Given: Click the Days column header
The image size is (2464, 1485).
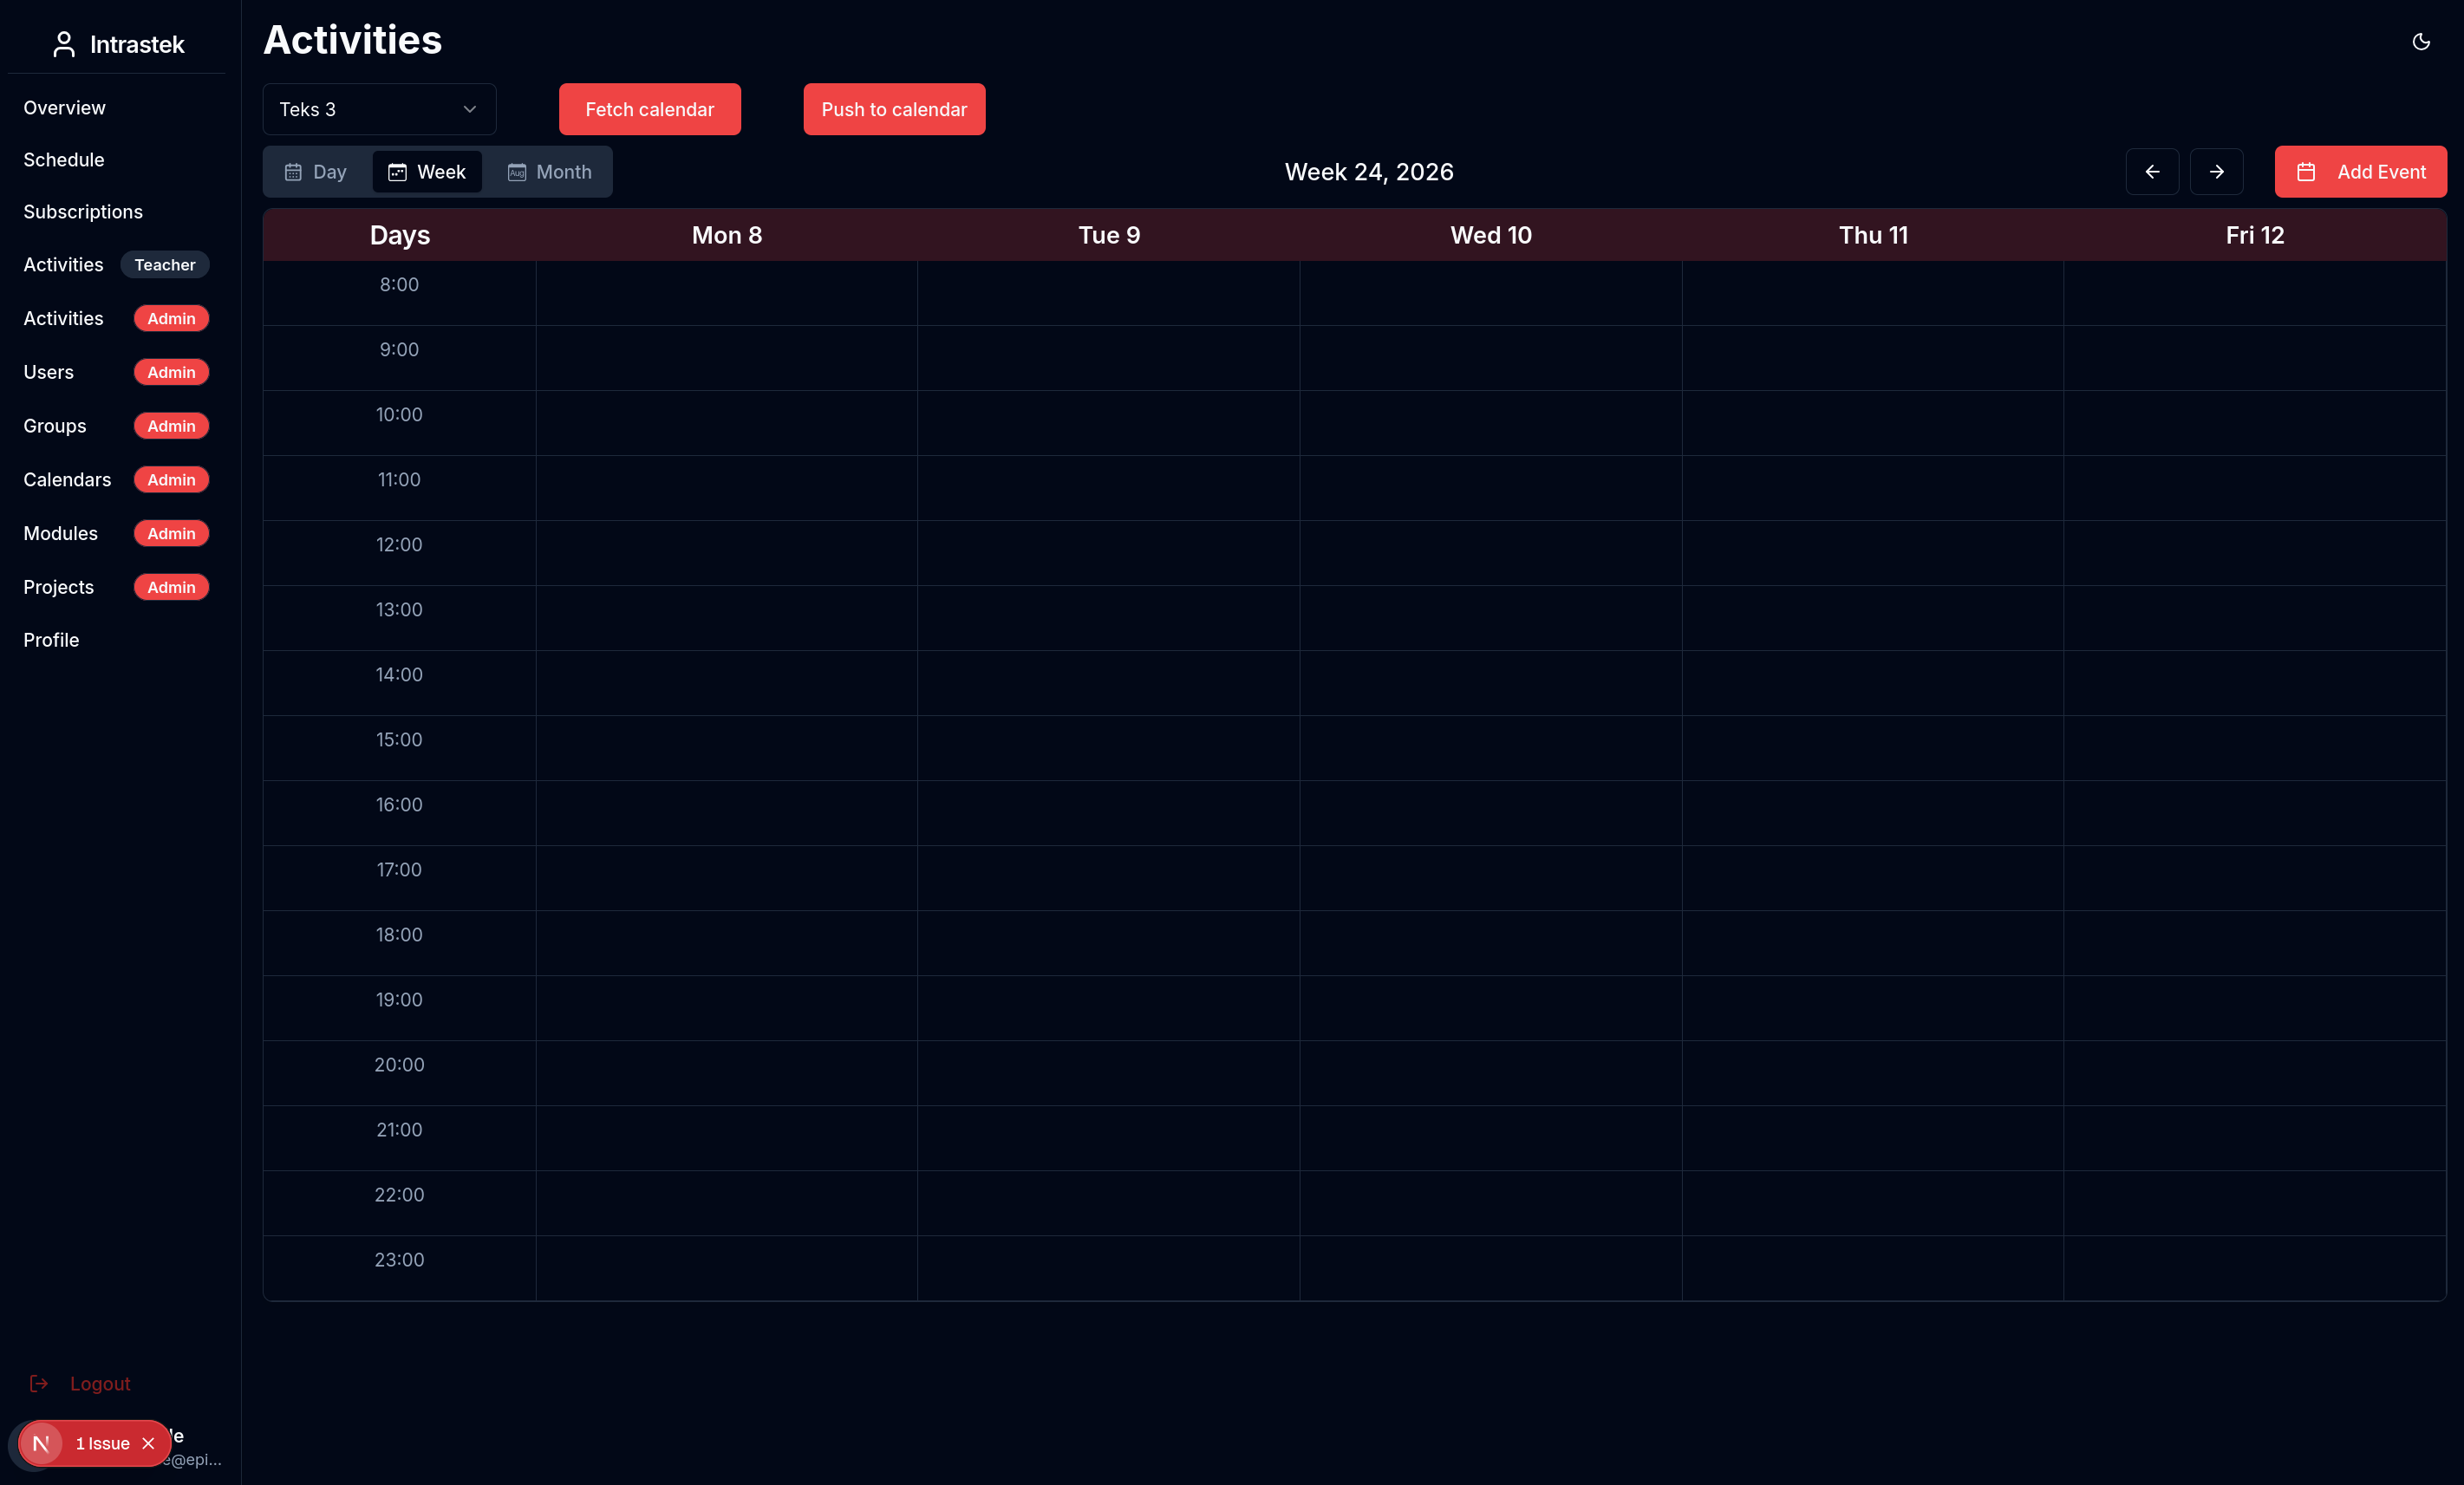Looking at the screenshot, I should [x=400, y=235].
